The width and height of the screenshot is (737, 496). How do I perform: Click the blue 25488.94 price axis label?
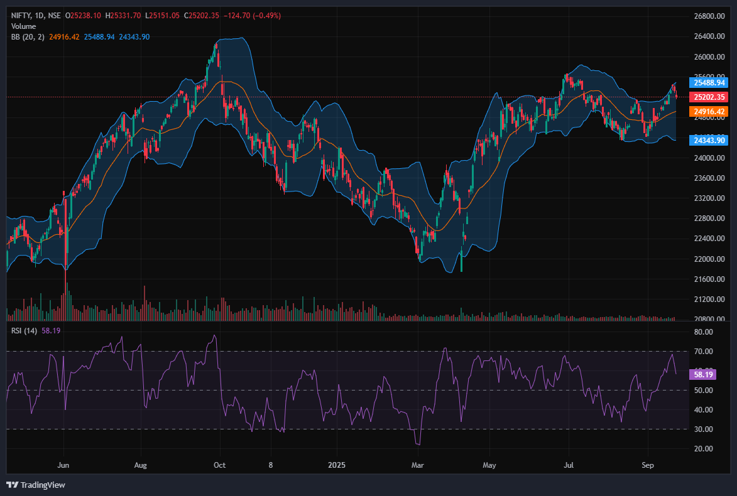[x=709, y=83]
